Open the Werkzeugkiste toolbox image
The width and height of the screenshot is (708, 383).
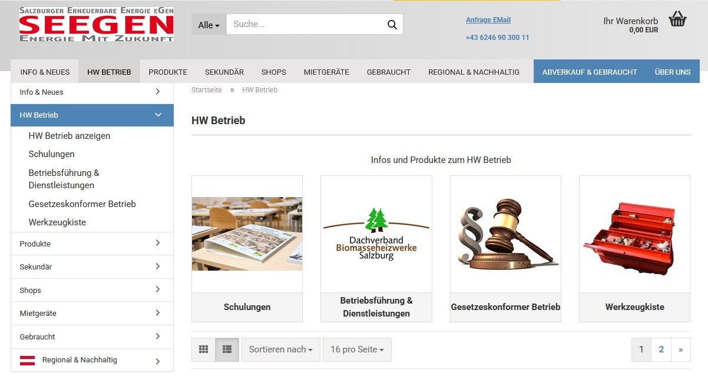634,234
